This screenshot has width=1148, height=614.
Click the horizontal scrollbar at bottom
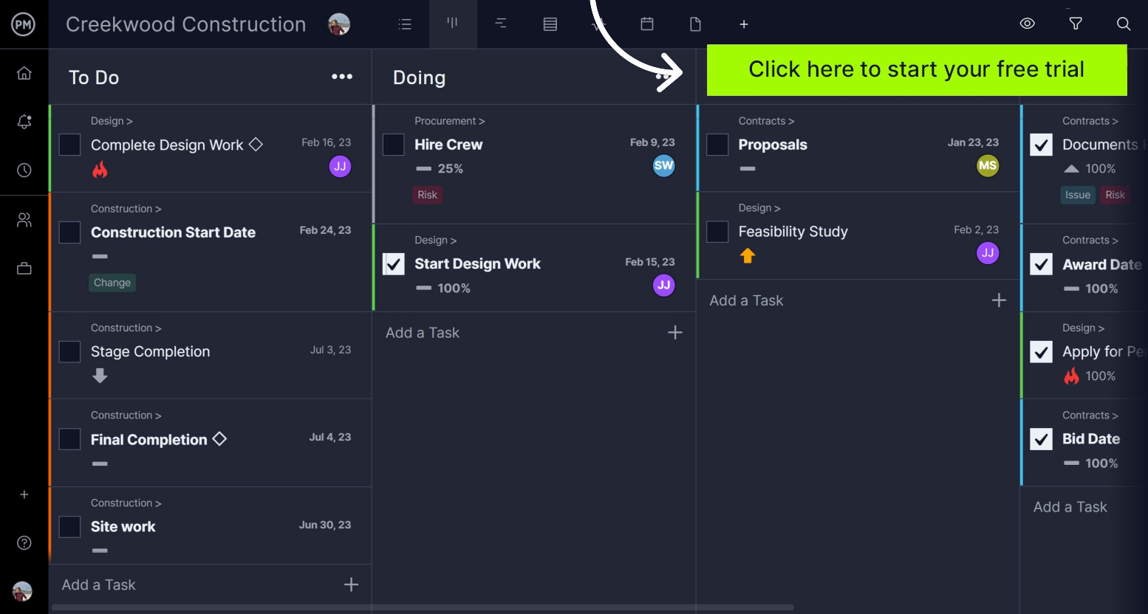pos(423,607)
